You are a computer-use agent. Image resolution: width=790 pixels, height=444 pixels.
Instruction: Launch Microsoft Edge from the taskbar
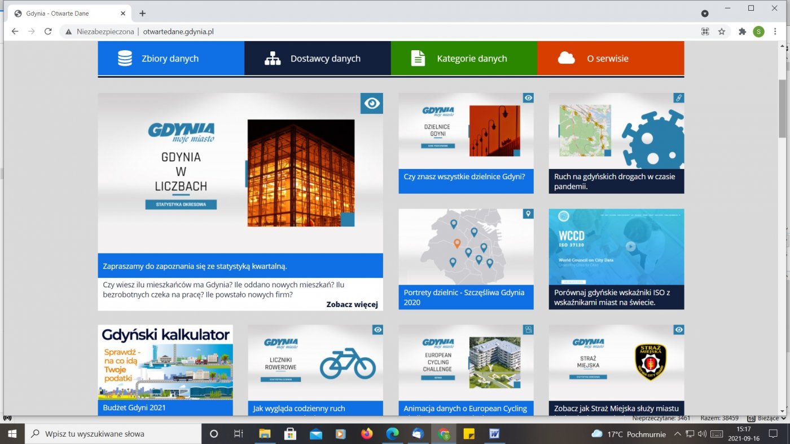pos(392,434)
